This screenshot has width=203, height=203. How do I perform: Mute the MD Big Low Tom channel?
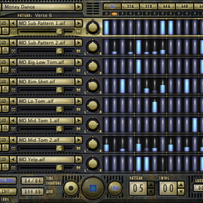[5, 70]
